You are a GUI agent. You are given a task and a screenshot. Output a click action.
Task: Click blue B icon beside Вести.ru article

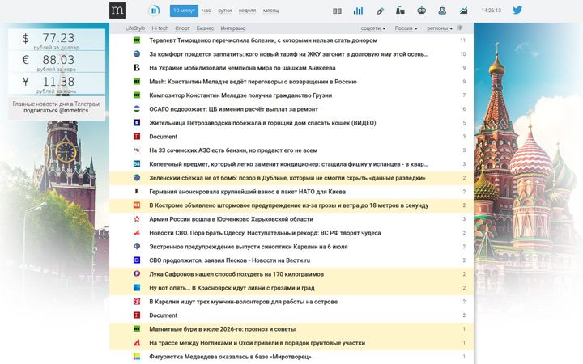(x=137, y=260)
